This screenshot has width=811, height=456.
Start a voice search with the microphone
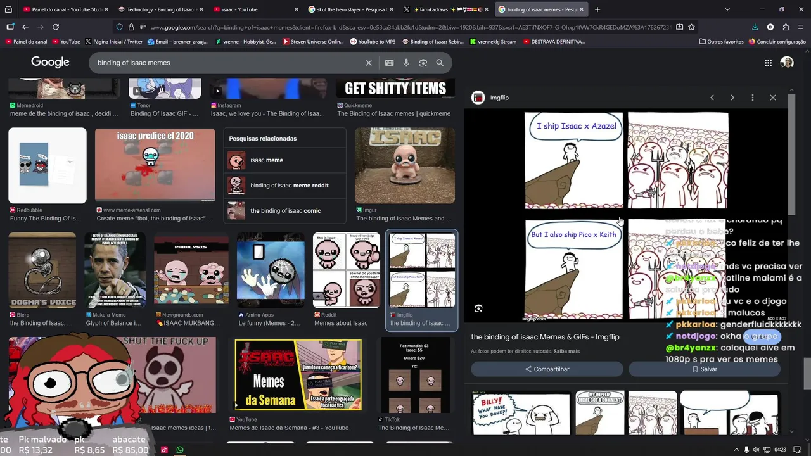click(x=406, y=63)
